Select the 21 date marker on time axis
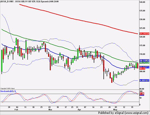Viewport: 150px width, 115px height. [x=101, y=107]
